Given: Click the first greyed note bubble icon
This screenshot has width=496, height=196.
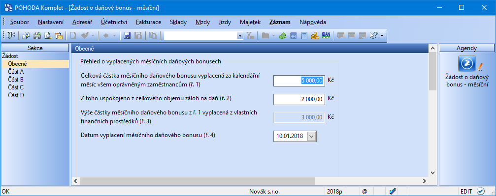Looking at the screenshot, I should 341,36.
